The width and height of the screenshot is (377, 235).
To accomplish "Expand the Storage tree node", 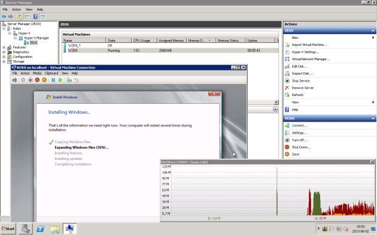I will click(4, 61).
